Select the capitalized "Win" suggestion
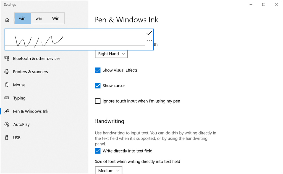Screen dimensions: 283x174 56,18
